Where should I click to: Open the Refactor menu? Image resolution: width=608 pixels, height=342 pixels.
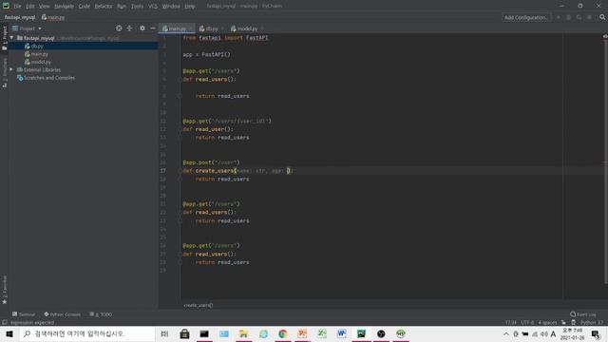pyautogui.click(x=104, y=7)
